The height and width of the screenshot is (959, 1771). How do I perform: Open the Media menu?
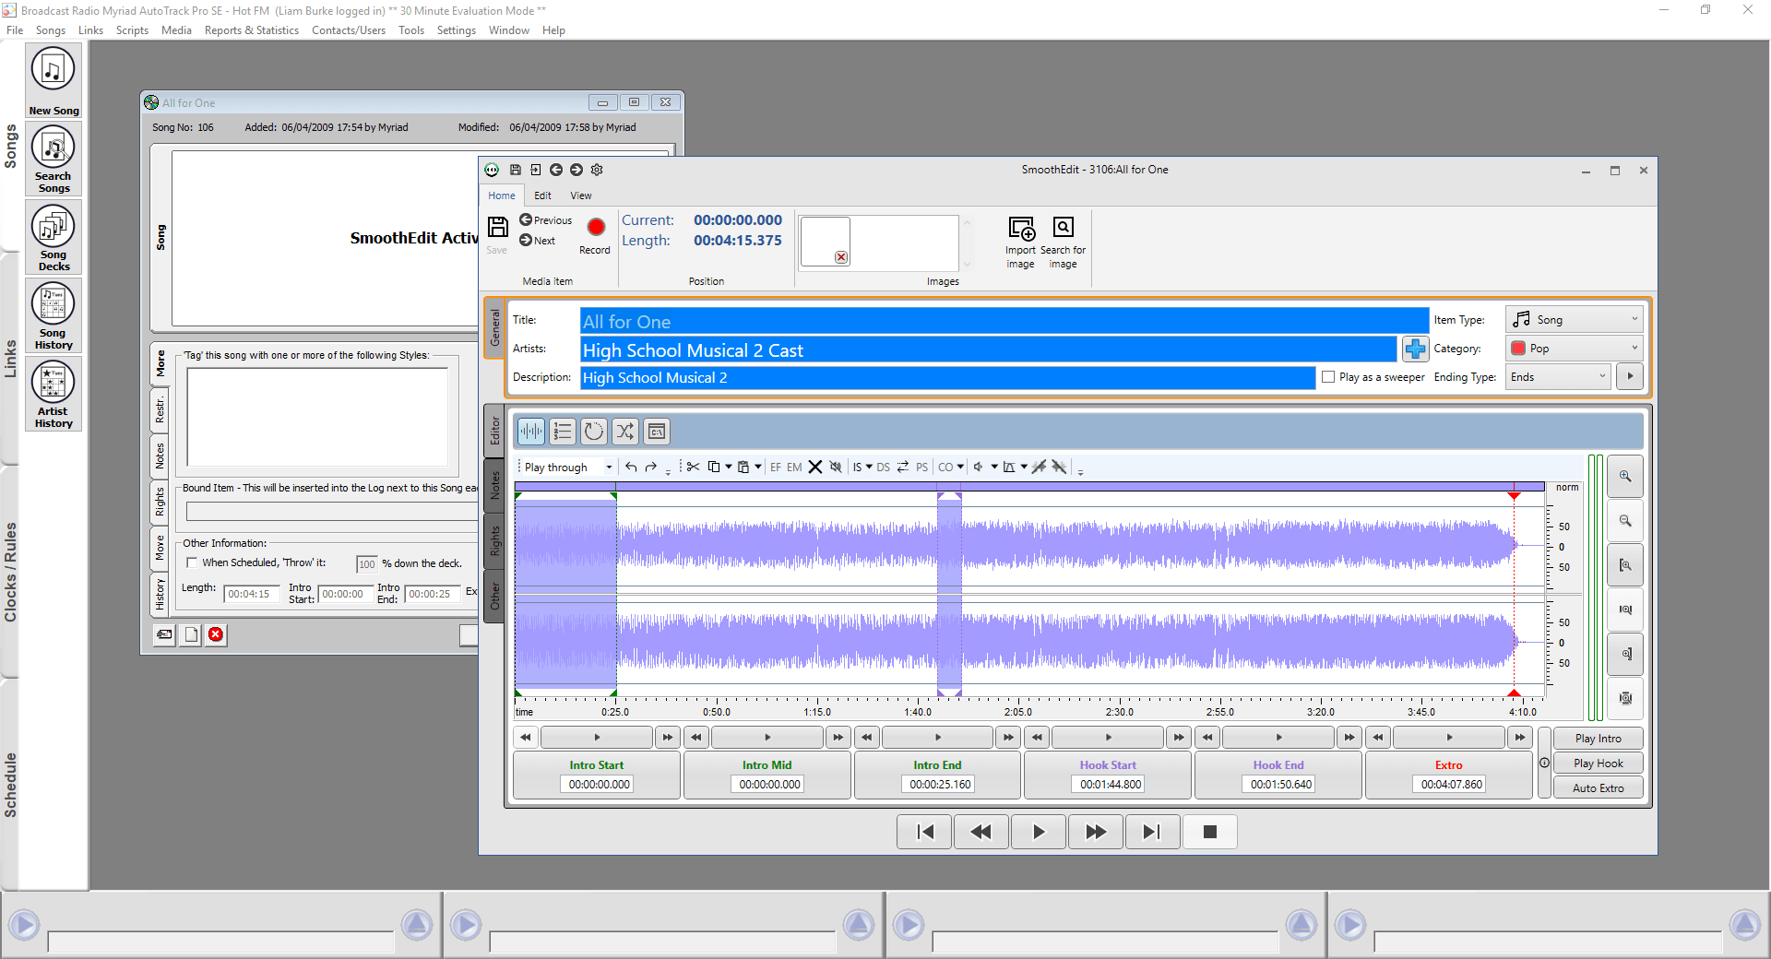pyautogui.click(x=175, y=30)
